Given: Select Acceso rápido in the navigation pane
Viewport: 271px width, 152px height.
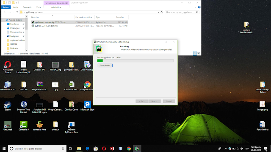Looking at the screenshot, I should click(x=14, y=20).
